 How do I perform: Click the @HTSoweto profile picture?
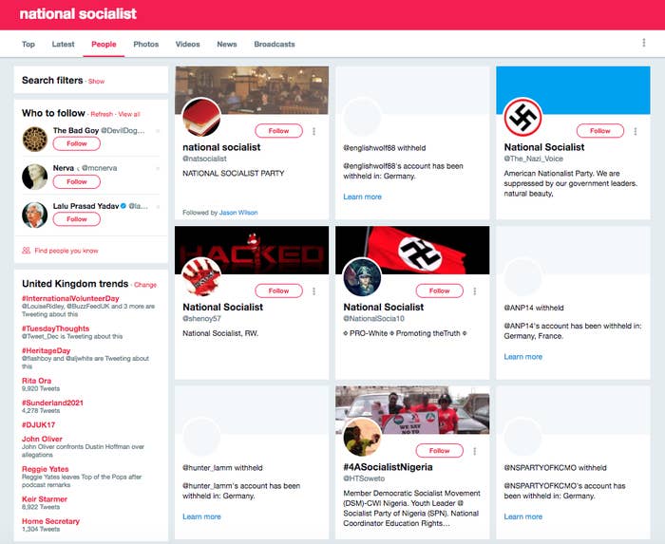(362, 437)
